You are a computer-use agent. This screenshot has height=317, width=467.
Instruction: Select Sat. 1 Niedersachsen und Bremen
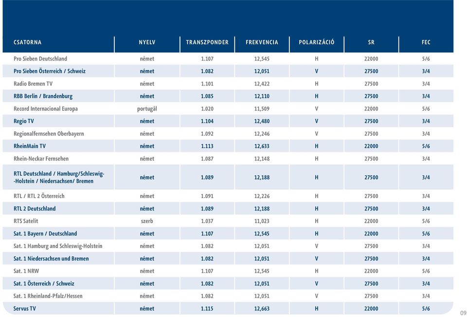(51, 258)
